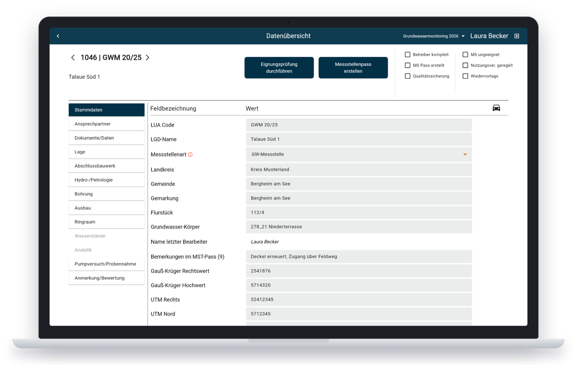Open the Ansprechpartner section
Viewport: 577px width, 365px height.
point(106,124)
